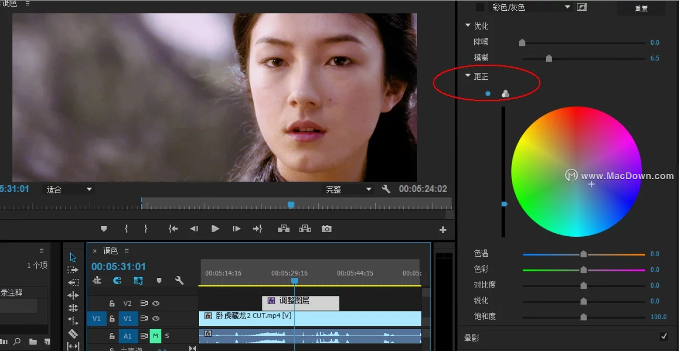Step back one frame
The image size is (679, 351).
(194, 229)
